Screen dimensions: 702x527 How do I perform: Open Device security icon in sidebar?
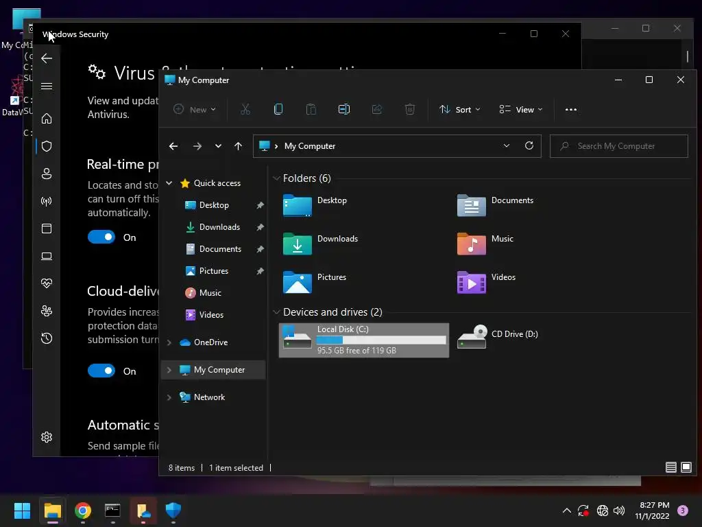47,256
